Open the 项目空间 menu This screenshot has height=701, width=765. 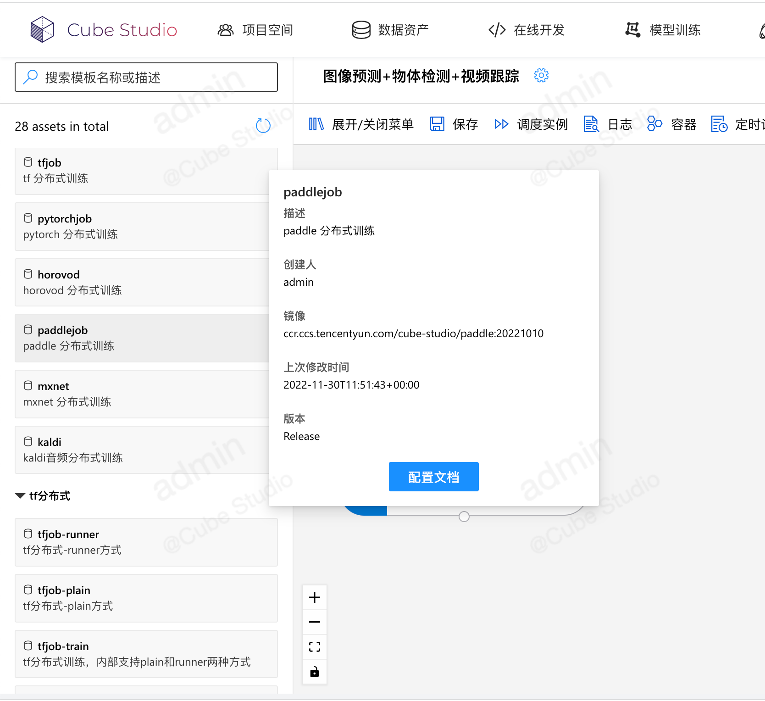[255, 30]
